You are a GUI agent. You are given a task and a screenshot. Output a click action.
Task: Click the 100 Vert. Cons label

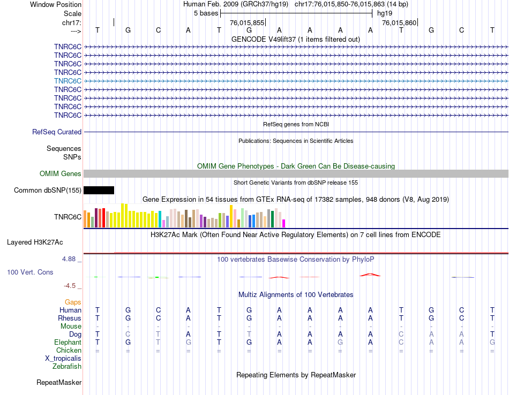click(30, 272)
